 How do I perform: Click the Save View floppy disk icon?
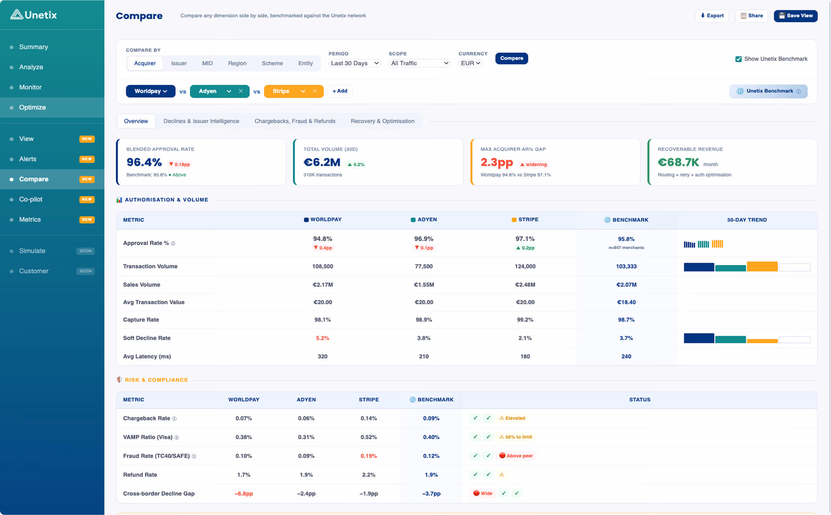782,16
